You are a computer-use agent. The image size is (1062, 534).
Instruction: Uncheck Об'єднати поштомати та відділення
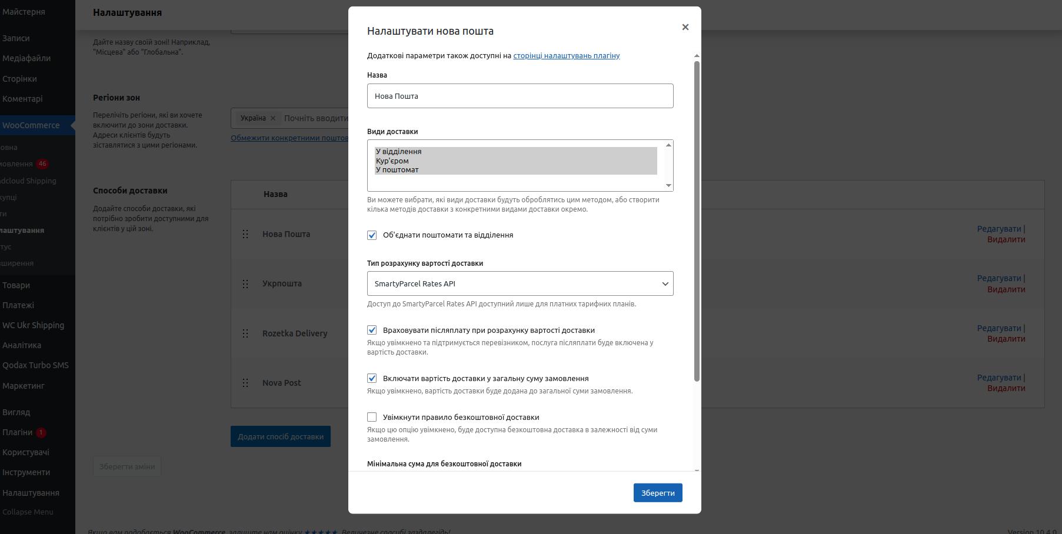[372, 235]
